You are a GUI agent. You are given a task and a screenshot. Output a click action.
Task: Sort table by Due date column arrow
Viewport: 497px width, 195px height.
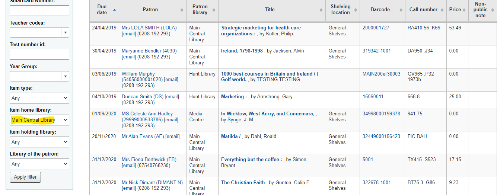(x=114, y=10)
